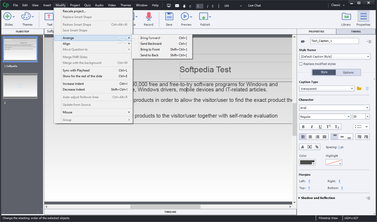Click the caption type folder browse icon
This screenshot has height=222, width=377.
point(359,89)
